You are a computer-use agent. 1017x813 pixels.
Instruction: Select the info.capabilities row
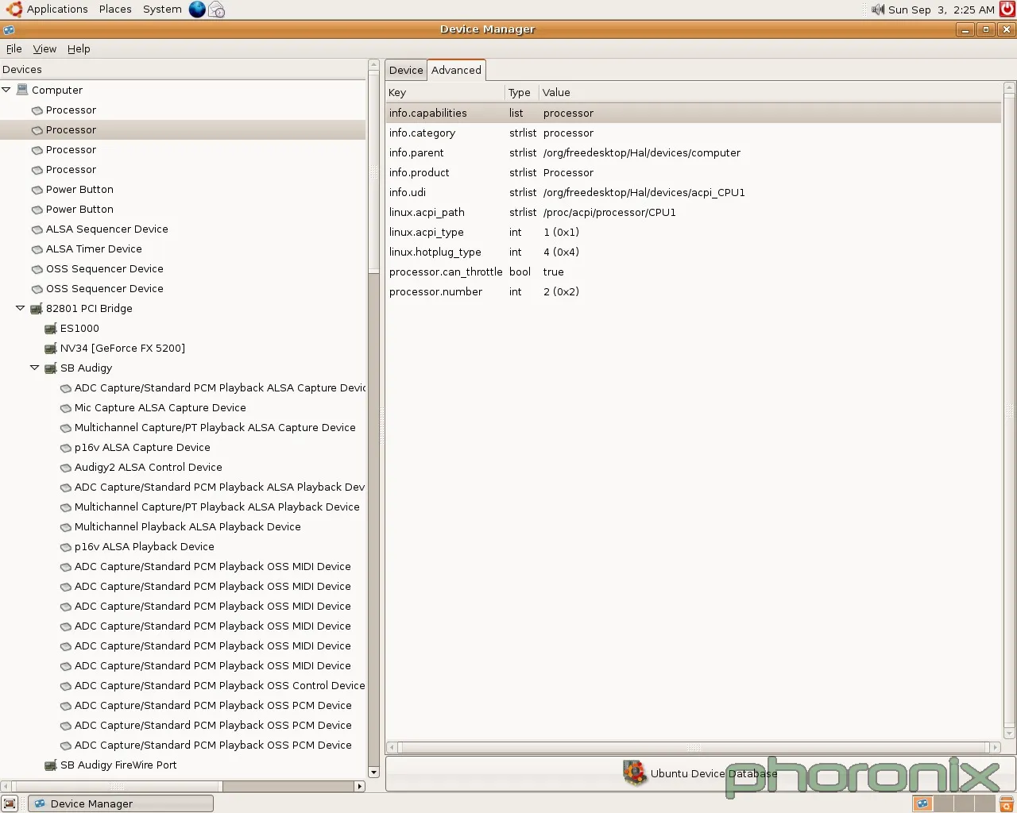click(x=693, y=114)
